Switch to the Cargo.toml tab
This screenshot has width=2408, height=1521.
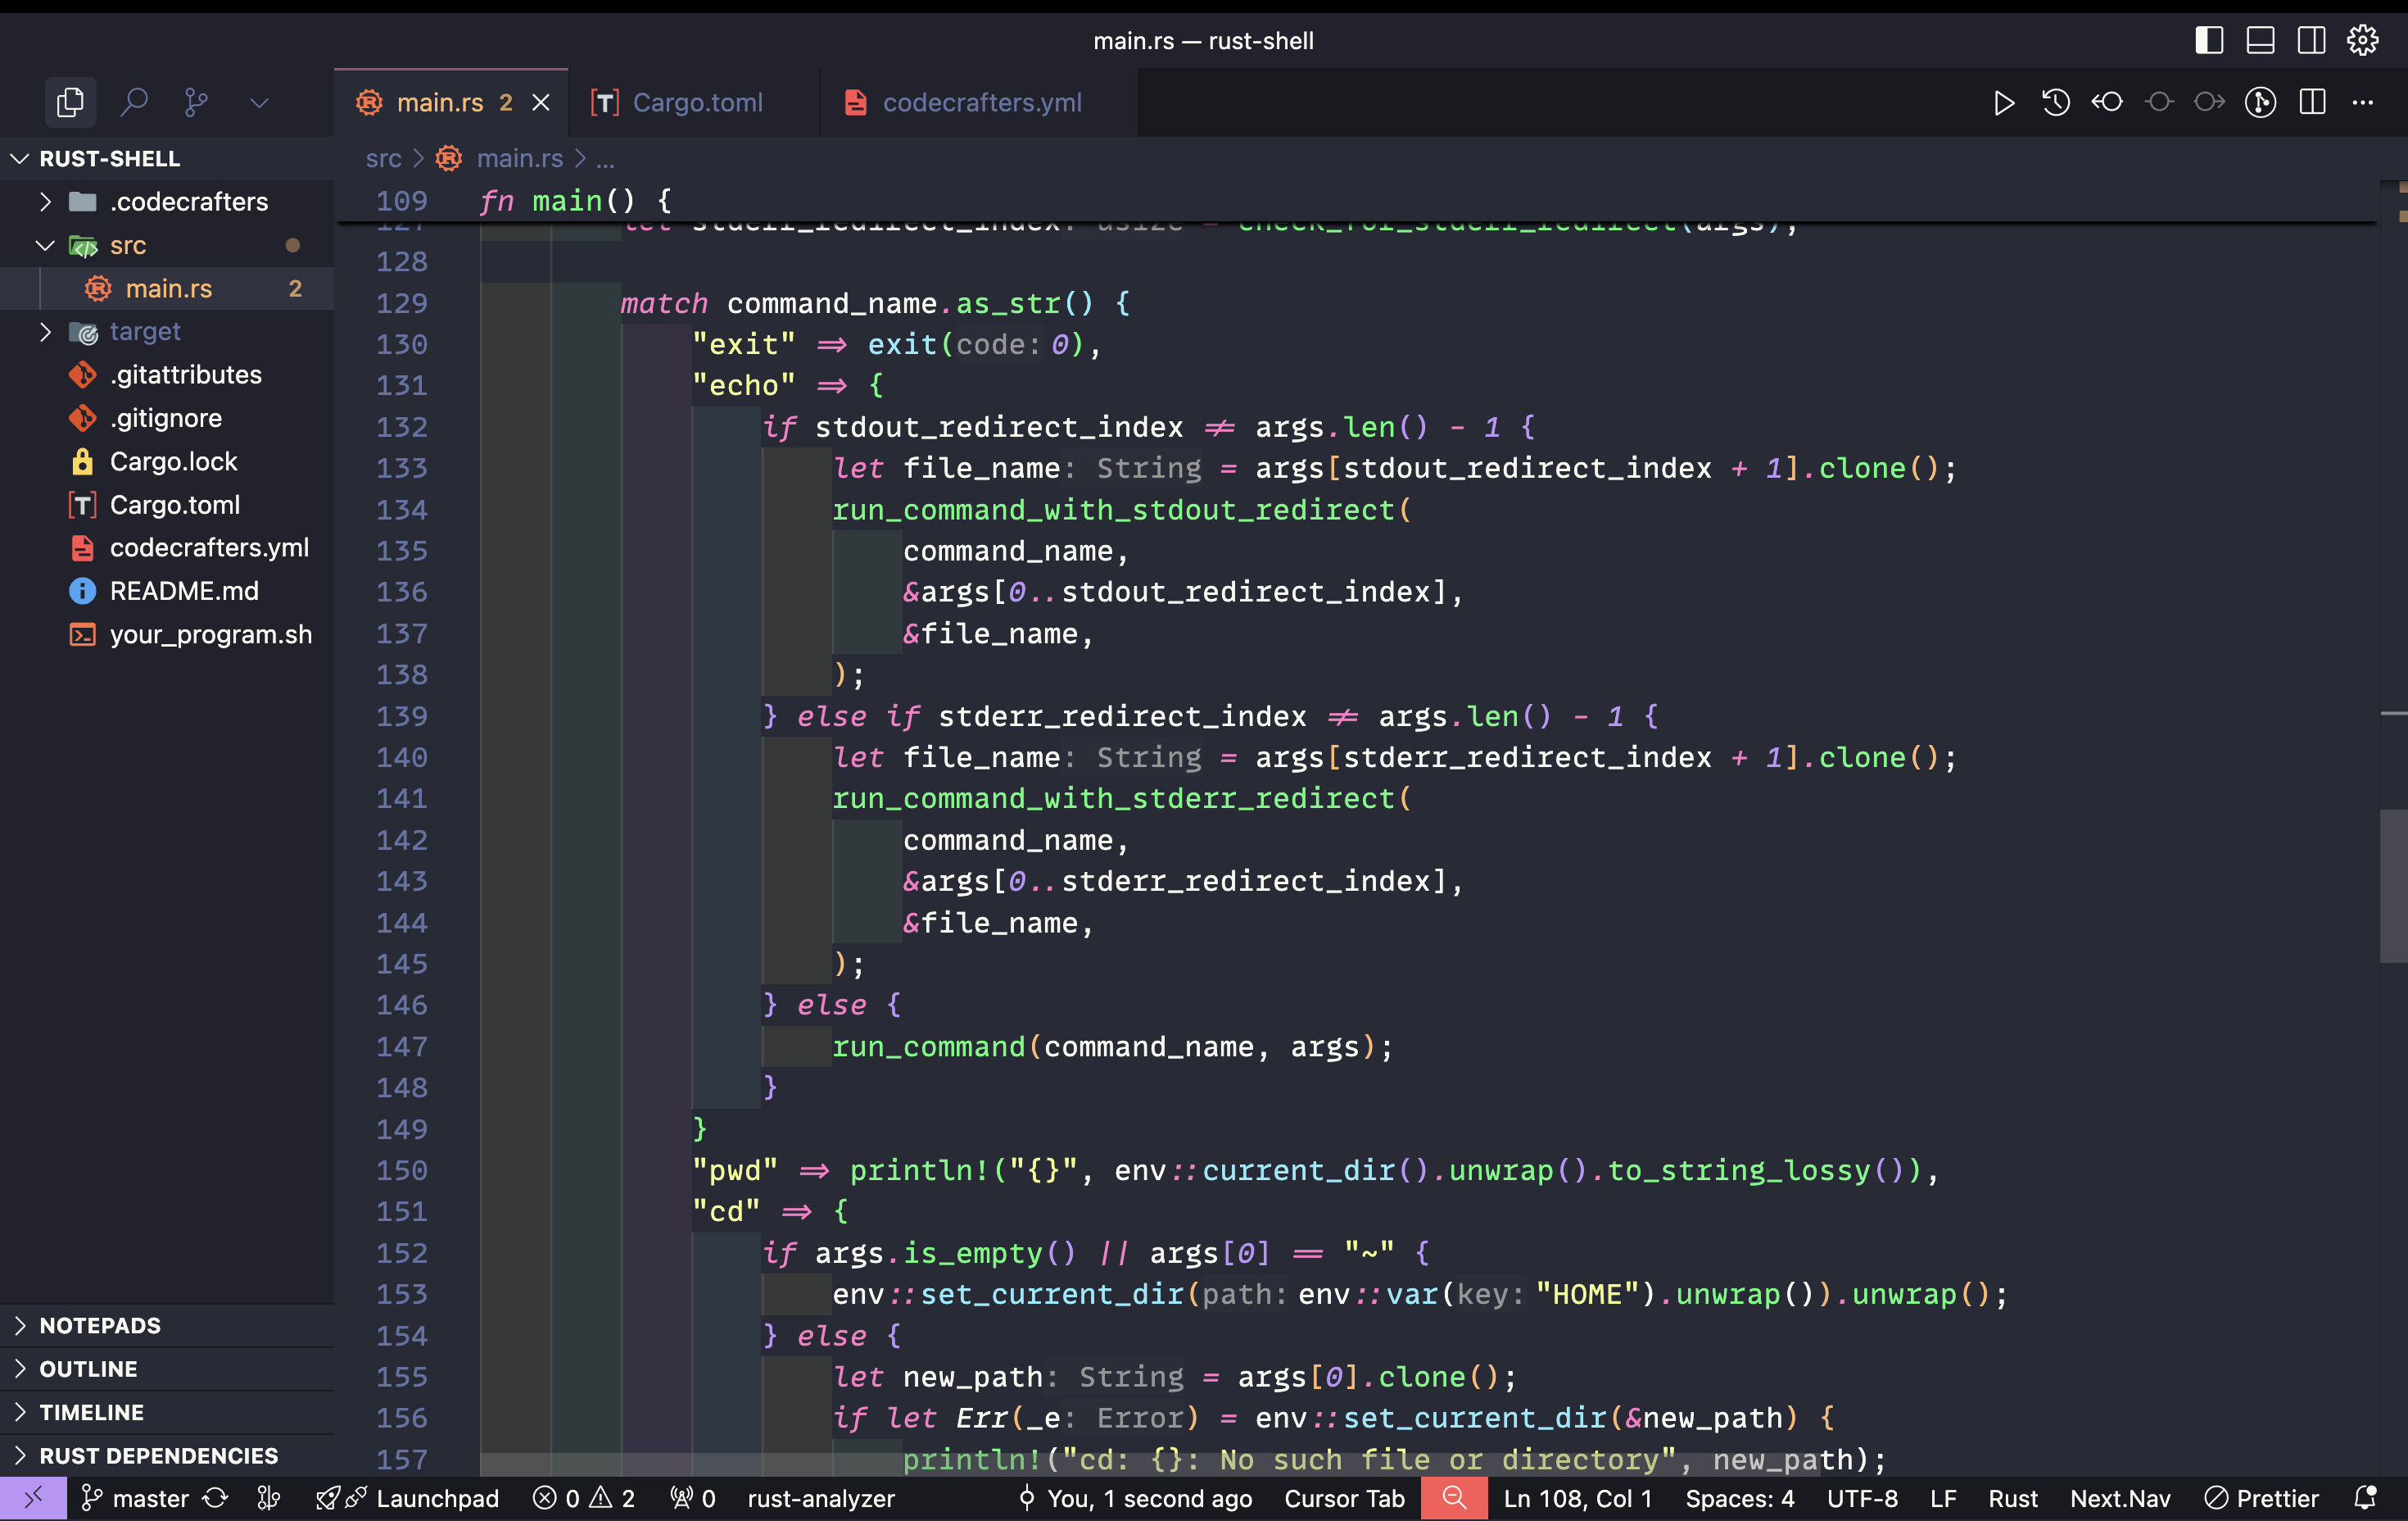[x=697, y=102]
